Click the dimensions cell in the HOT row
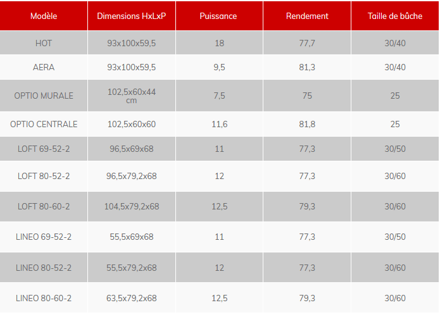440x317 pixels. pos(132,43)
